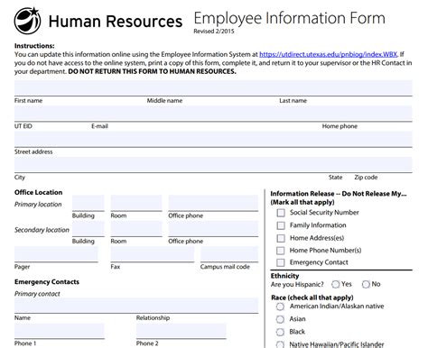Click the "Primary contact" label
This screenshot has height=348, width=428.
click(x=37, y=294)
